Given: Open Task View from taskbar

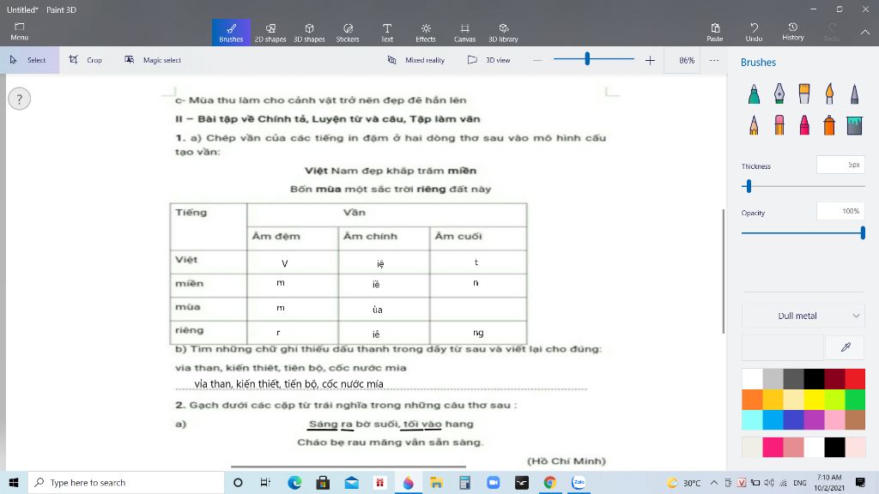Looking at the screenshot, I should (x=266, y=482).
